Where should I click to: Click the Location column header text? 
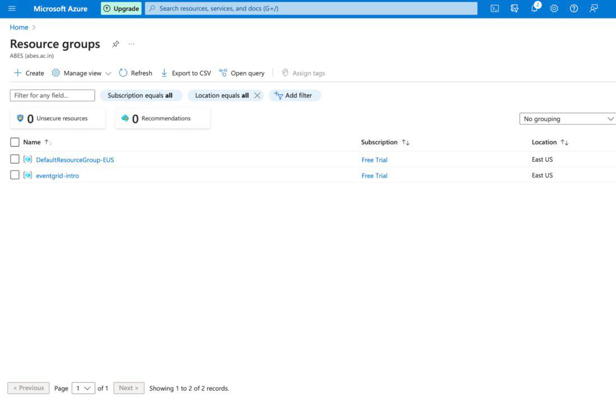pyautogui.click(x=544, y=142)
